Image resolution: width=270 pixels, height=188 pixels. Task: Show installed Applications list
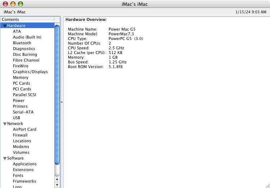pyautogui.click(x=24, y=164)
